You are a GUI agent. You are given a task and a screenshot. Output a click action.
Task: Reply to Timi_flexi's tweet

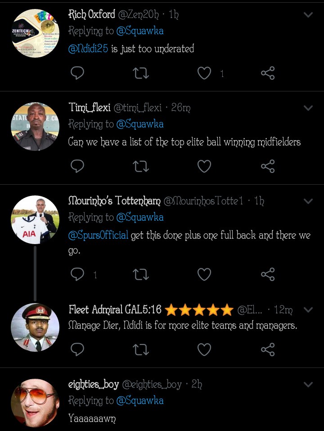pos(77,166)
